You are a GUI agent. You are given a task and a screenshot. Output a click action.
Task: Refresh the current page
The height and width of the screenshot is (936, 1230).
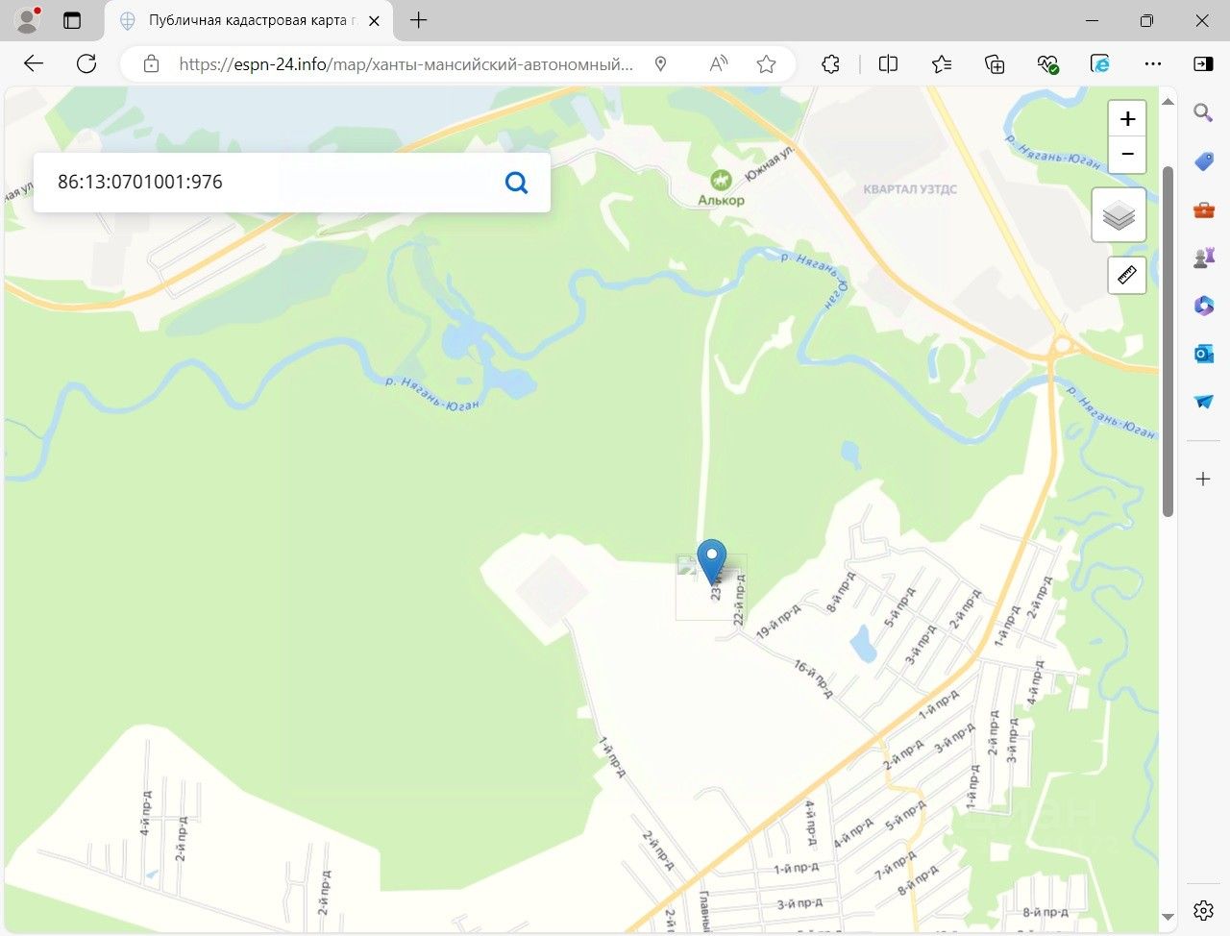tap(86, 64)
